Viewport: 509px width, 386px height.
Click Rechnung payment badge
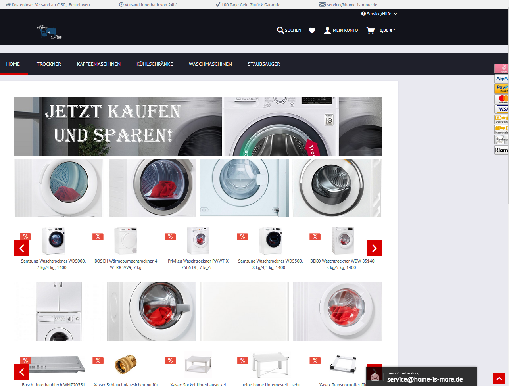501,140
